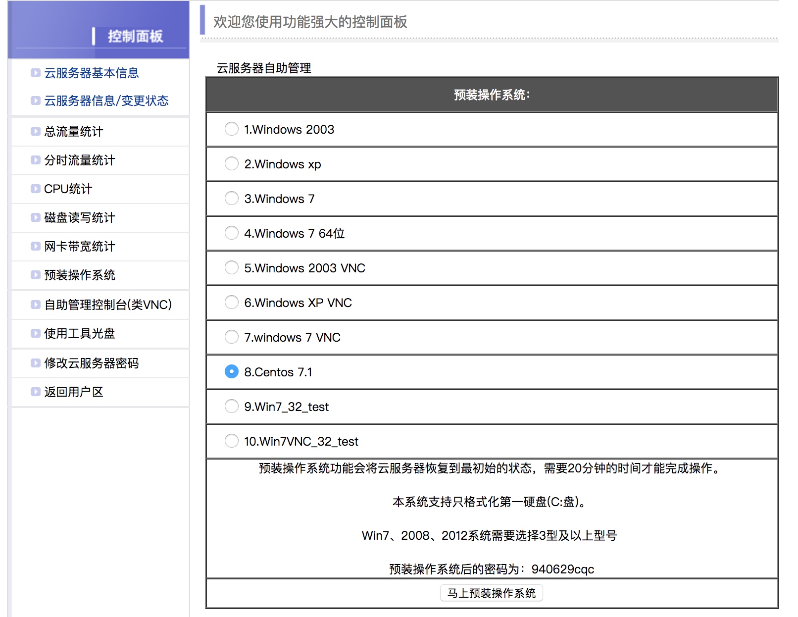
Task: Click the 4.Windows 7 64位 label text
Action: [x=295, y=233]
